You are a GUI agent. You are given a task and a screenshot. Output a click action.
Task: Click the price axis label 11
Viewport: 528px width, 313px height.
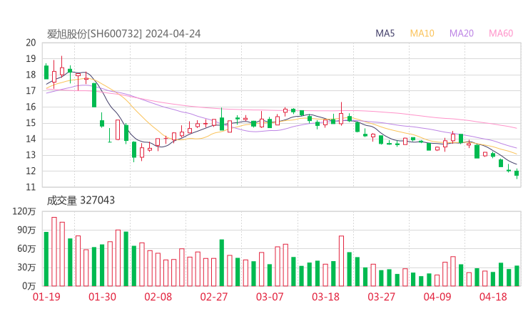coord(31,187)
